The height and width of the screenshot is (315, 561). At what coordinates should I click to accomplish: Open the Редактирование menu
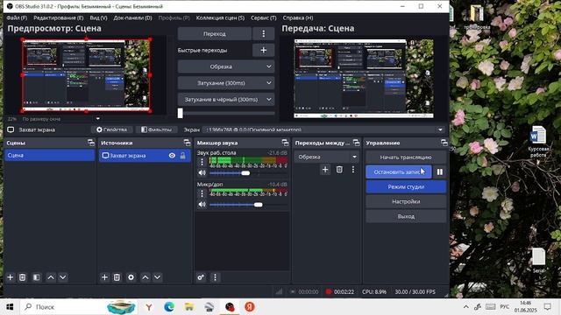tap(59, 17)
